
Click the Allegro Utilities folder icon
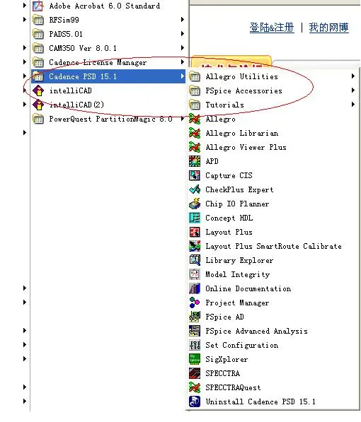point(195,77)
